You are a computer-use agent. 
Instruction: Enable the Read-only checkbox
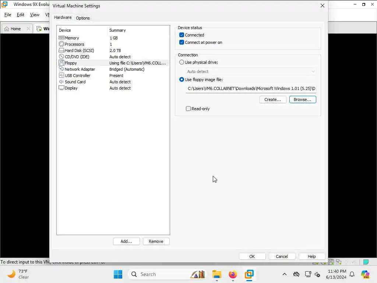(188, 109)
